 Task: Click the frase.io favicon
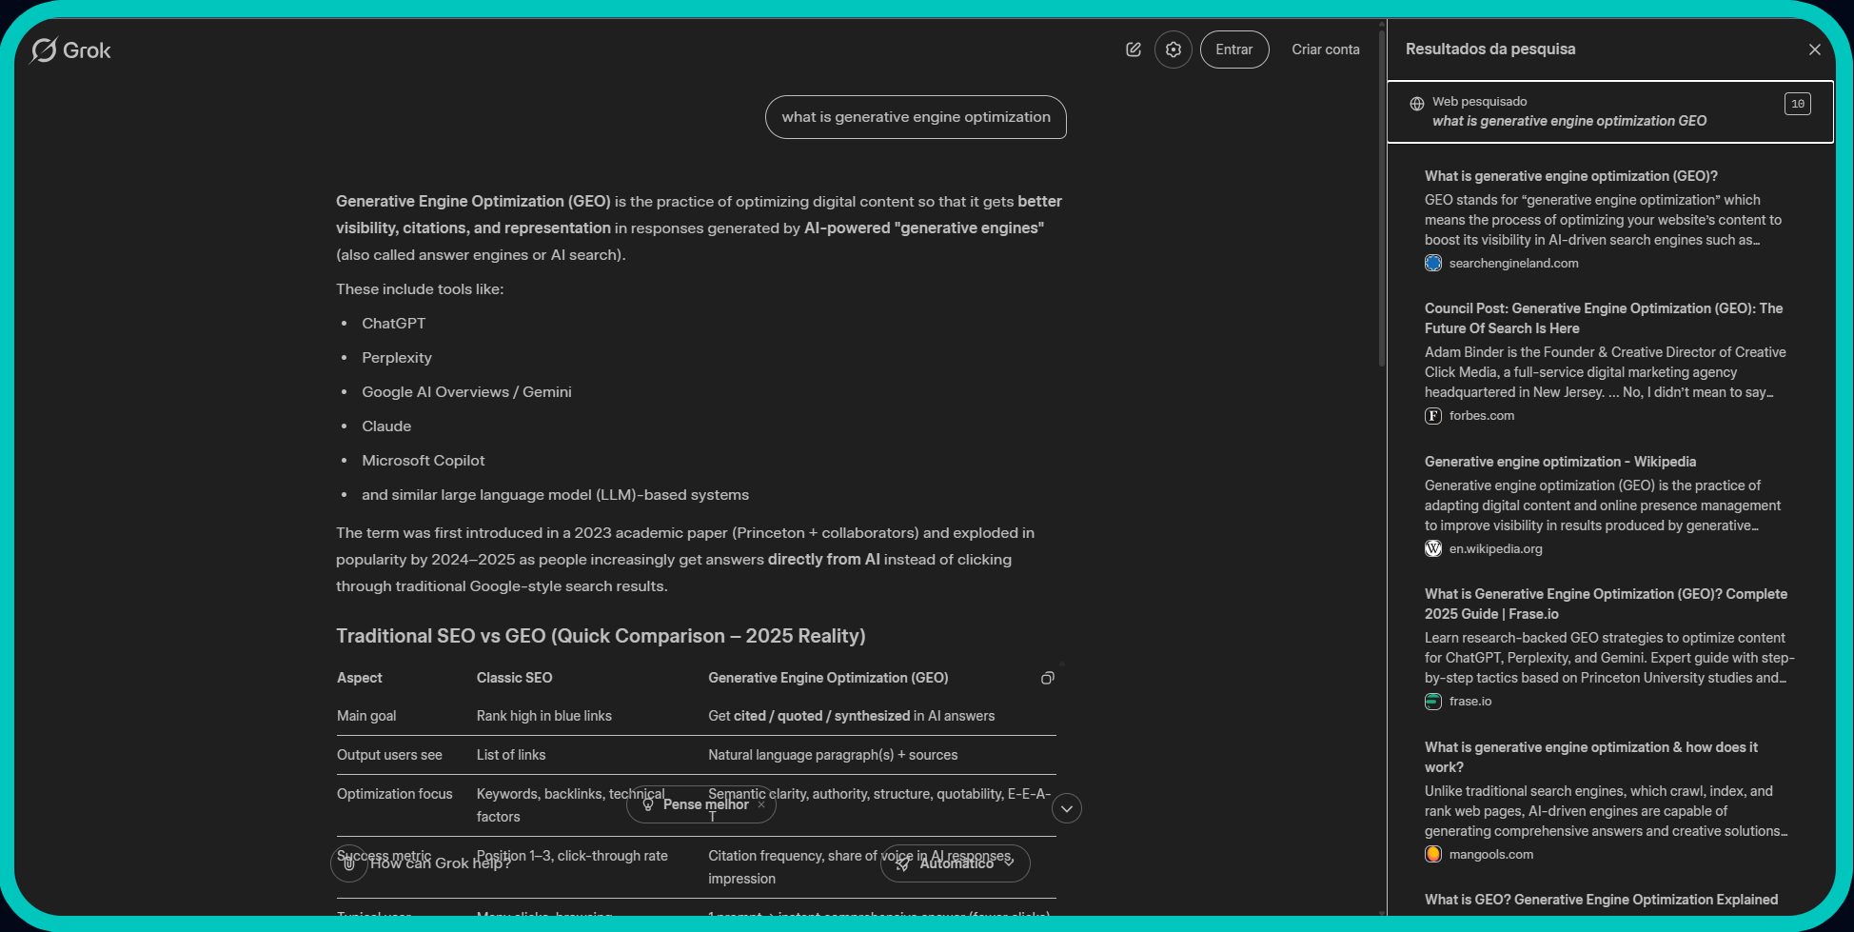click(1432, 701)
